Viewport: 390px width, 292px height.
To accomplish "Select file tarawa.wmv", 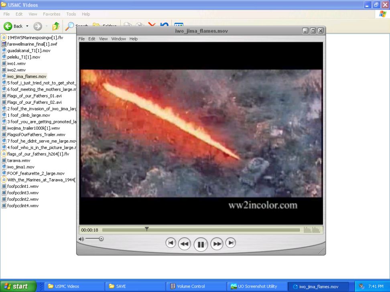I will click(x=18, y=160).
